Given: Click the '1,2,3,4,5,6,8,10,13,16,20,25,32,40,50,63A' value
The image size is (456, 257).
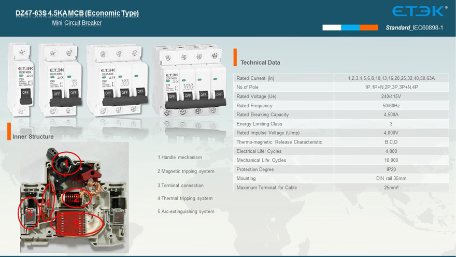Looking at the screenshot, I should click(391, 78).
